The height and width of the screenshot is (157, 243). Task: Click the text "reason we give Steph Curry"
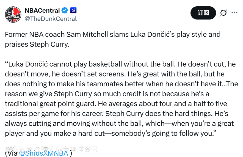[x=48, y=94]
